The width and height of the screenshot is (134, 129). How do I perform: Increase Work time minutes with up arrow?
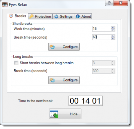pos(113,27)
